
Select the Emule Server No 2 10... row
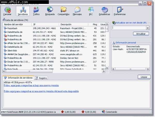tap(55, 62)
